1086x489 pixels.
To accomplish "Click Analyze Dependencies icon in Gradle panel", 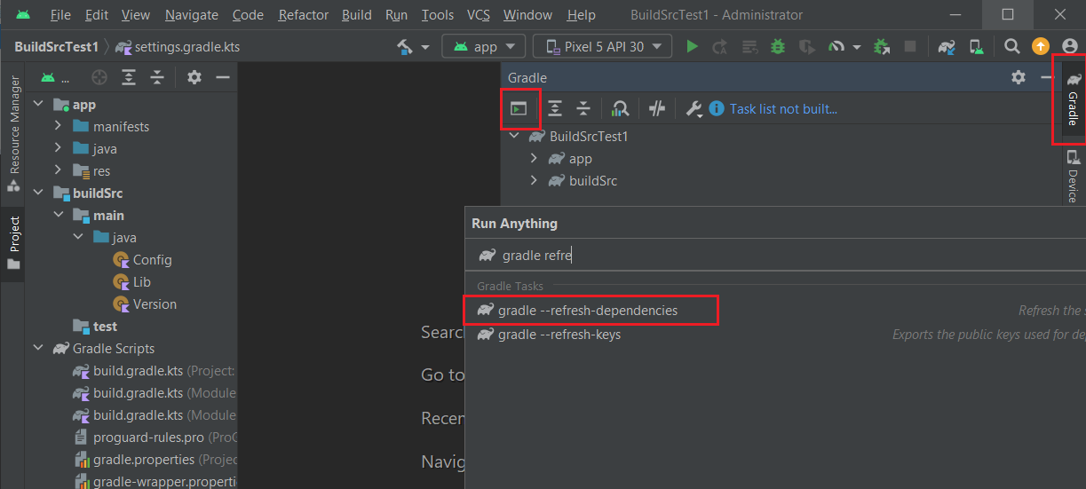I will pos(621,108).
